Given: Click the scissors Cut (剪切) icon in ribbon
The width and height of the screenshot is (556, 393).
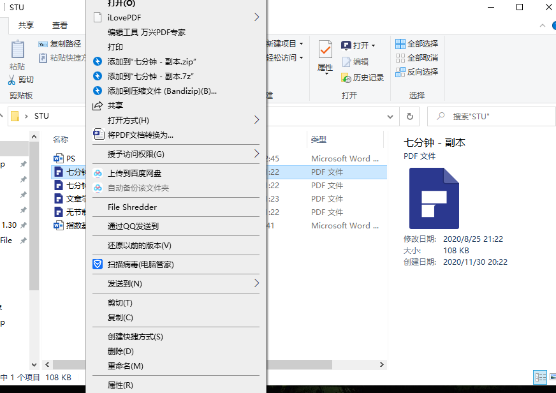Looking at the screenshot, I should click(12, 80).
